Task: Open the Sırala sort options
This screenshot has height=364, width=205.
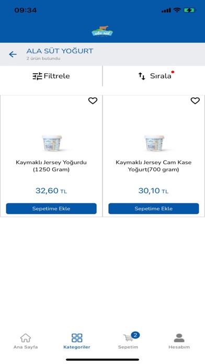Action: tap(154, 76)
